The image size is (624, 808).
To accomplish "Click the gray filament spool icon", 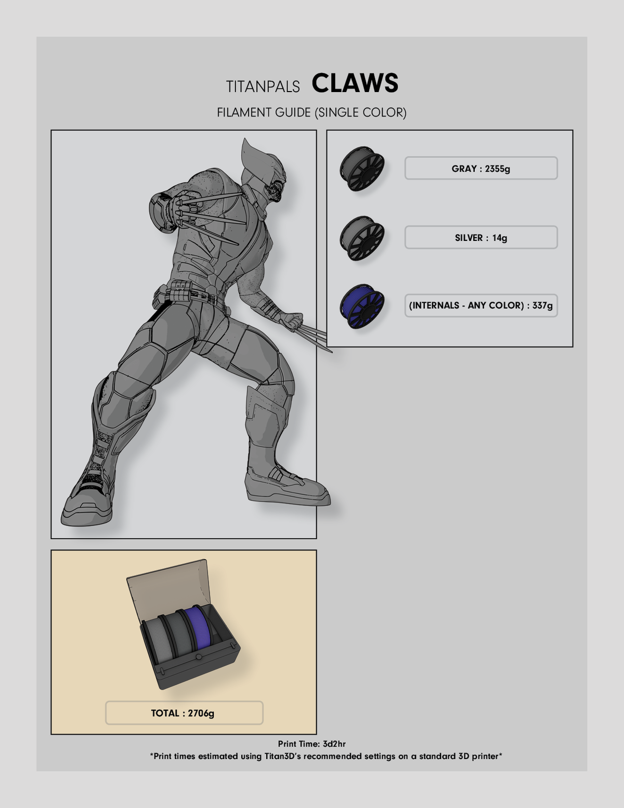I will click(362, 169).
